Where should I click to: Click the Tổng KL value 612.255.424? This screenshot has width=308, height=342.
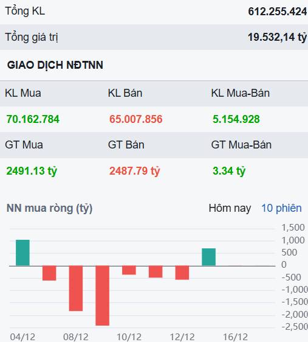pyautogui.click(x=278, y=12)
